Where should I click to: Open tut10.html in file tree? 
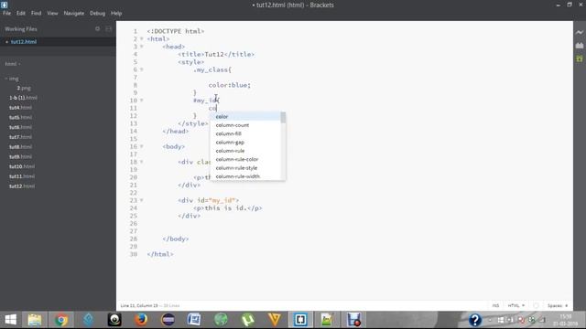22,166
